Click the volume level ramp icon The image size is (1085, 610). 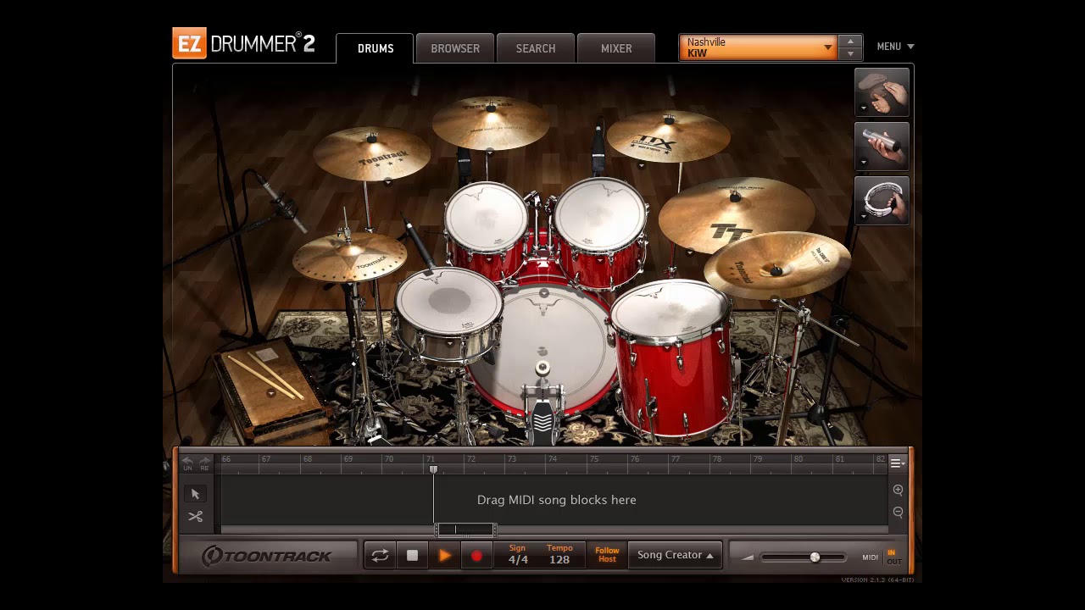click(747, 557)
